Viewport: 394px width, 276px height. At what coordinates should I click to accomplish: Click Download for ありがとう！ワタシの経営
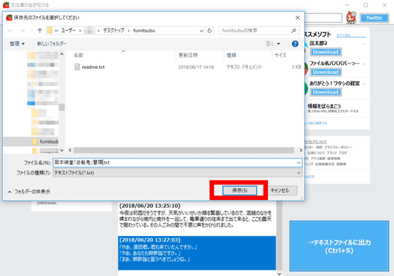(x=326, y=92)
